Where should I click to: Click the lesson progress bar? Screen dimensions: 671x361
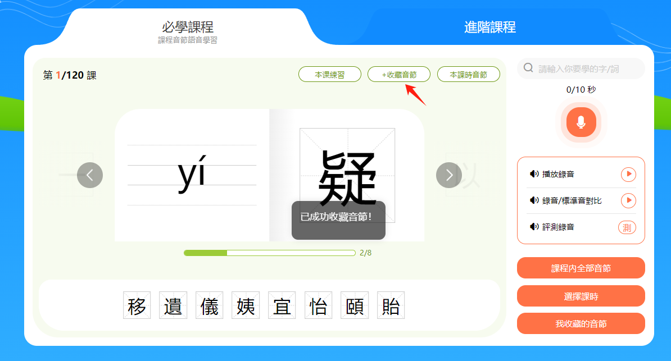(269, 253)
